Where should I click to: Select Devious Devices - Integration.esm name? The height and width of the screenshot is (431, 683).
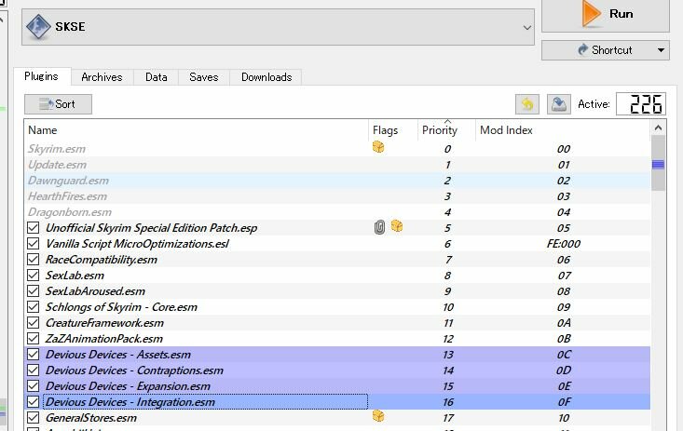(x=130, y=402)
